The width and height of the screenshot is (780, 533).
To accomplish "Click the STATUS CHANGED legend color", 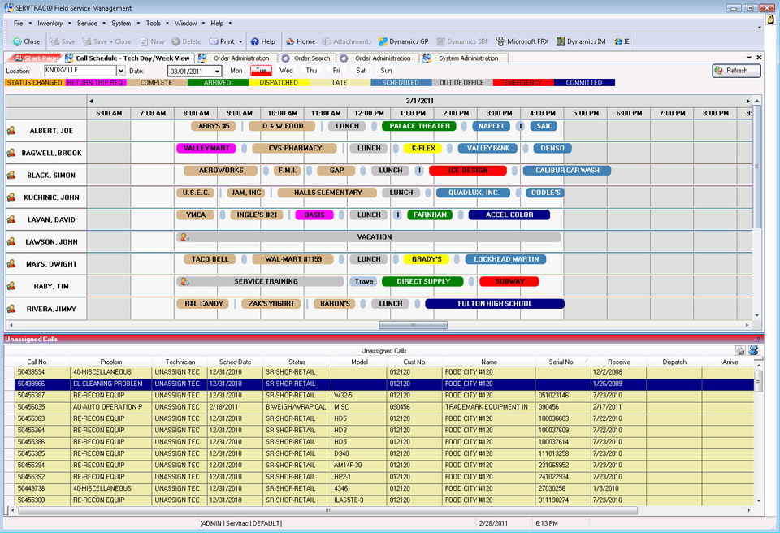I will (35, 83).
